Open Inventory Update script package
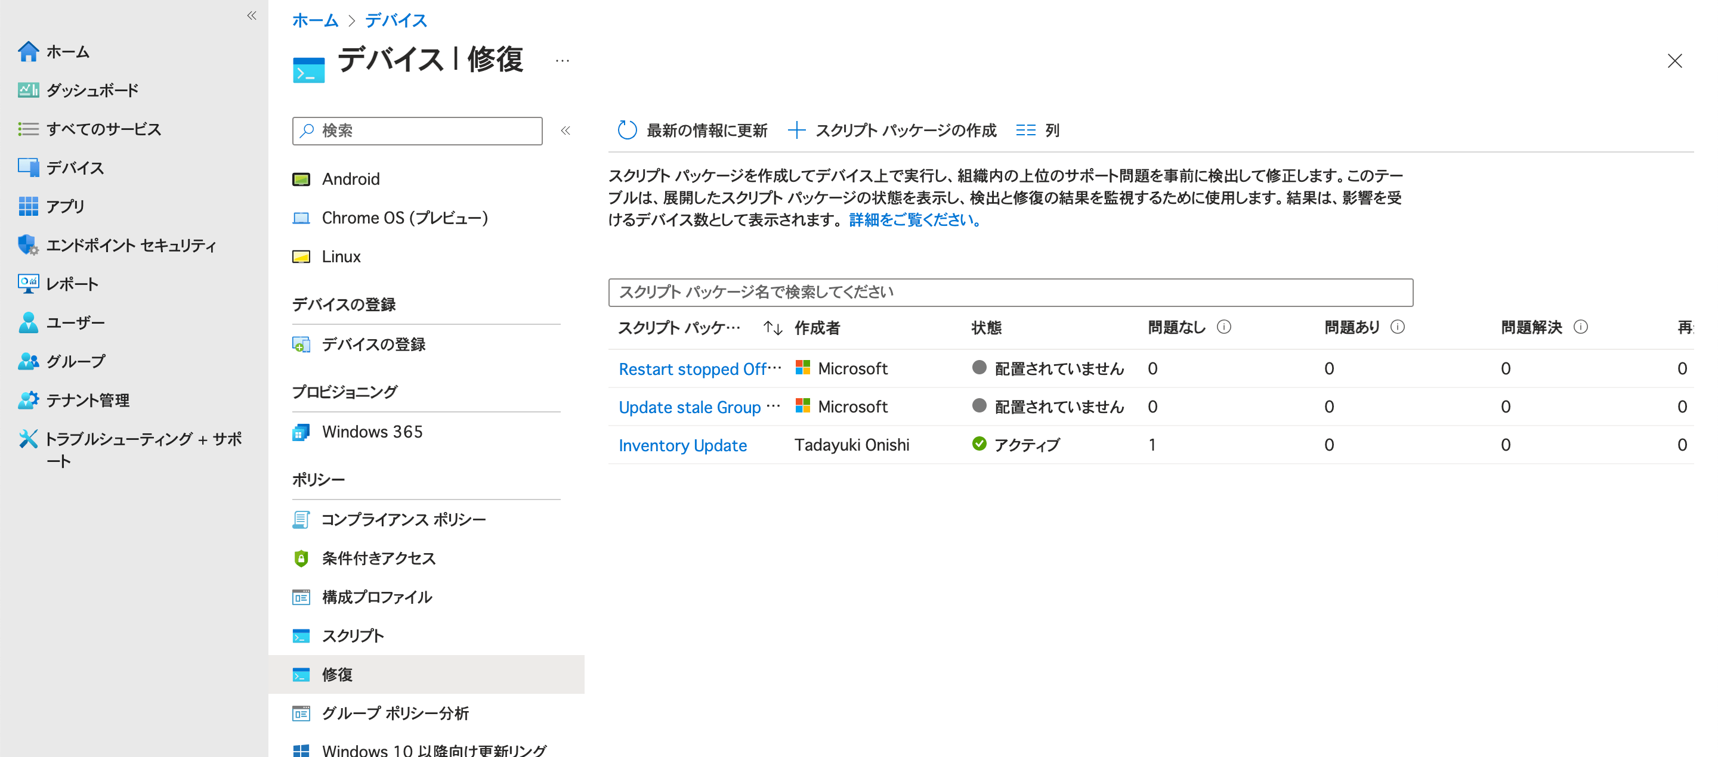 pyautogui.click(x=682, y=445)
